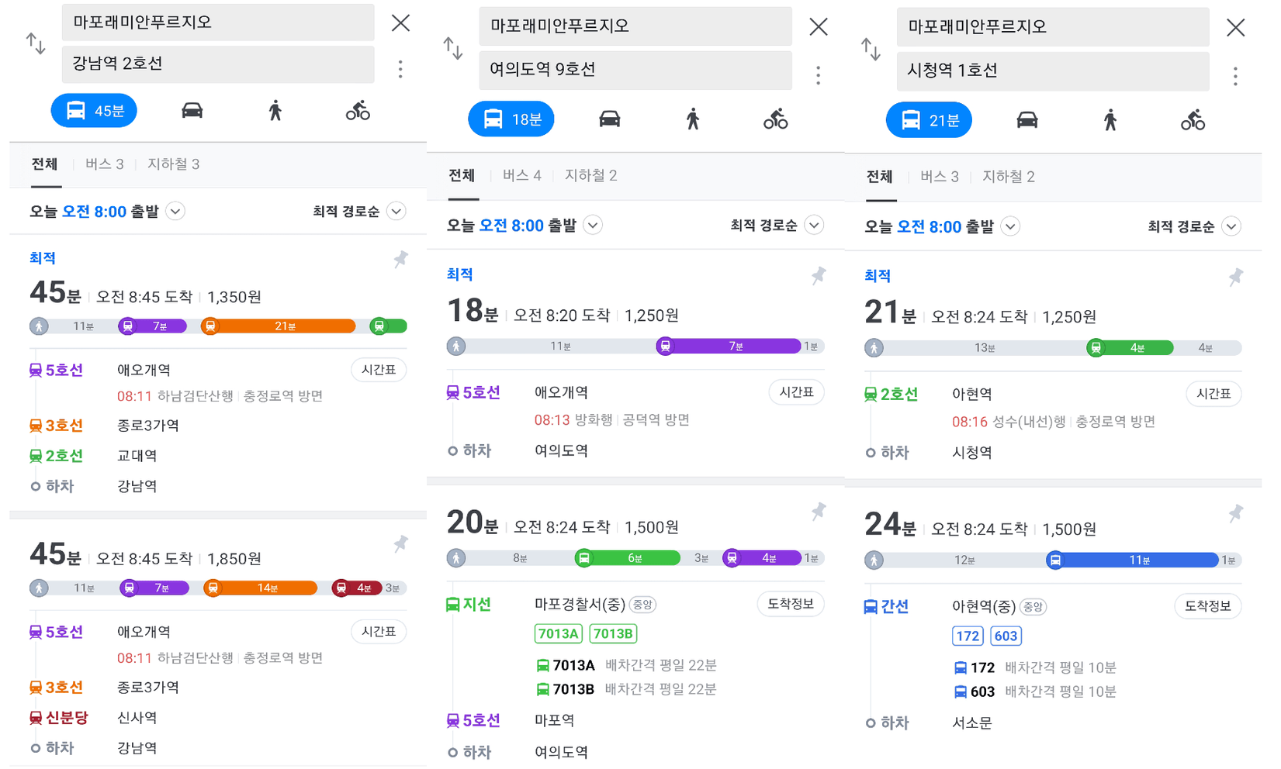Switch to car directions in Gangnam panel
Image resolution: width=1281 pixels, height=769 pixels.
pos(192,111)
